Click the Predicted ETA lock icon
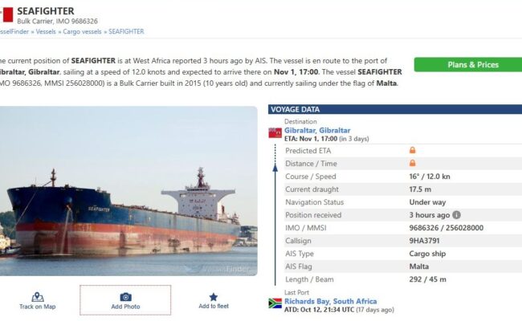522x321 pixels. (413, 150)
